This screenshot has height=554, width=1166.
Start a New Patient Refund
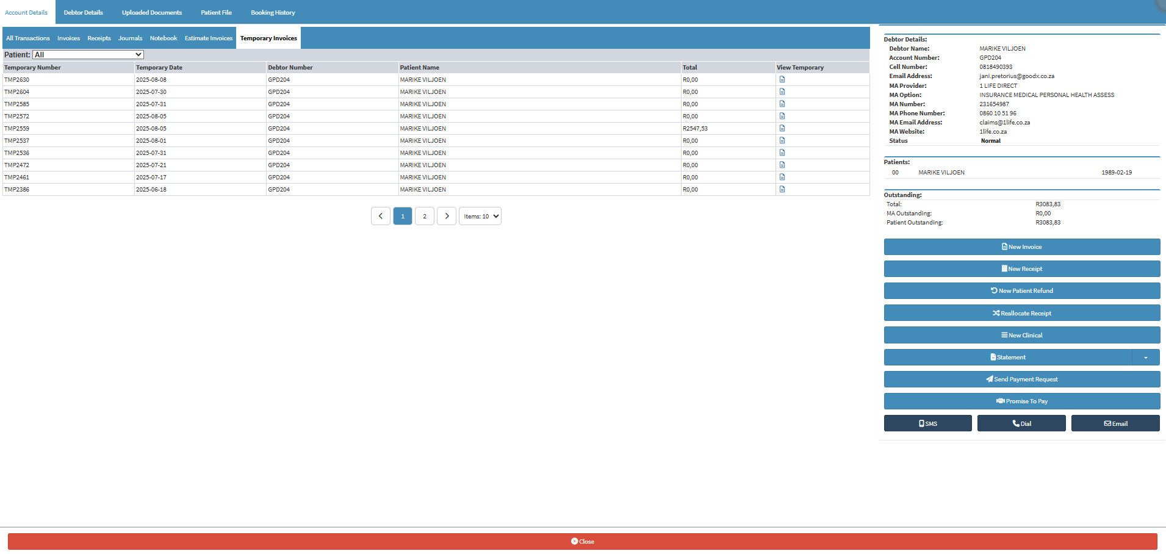(x=1022, y=291)
